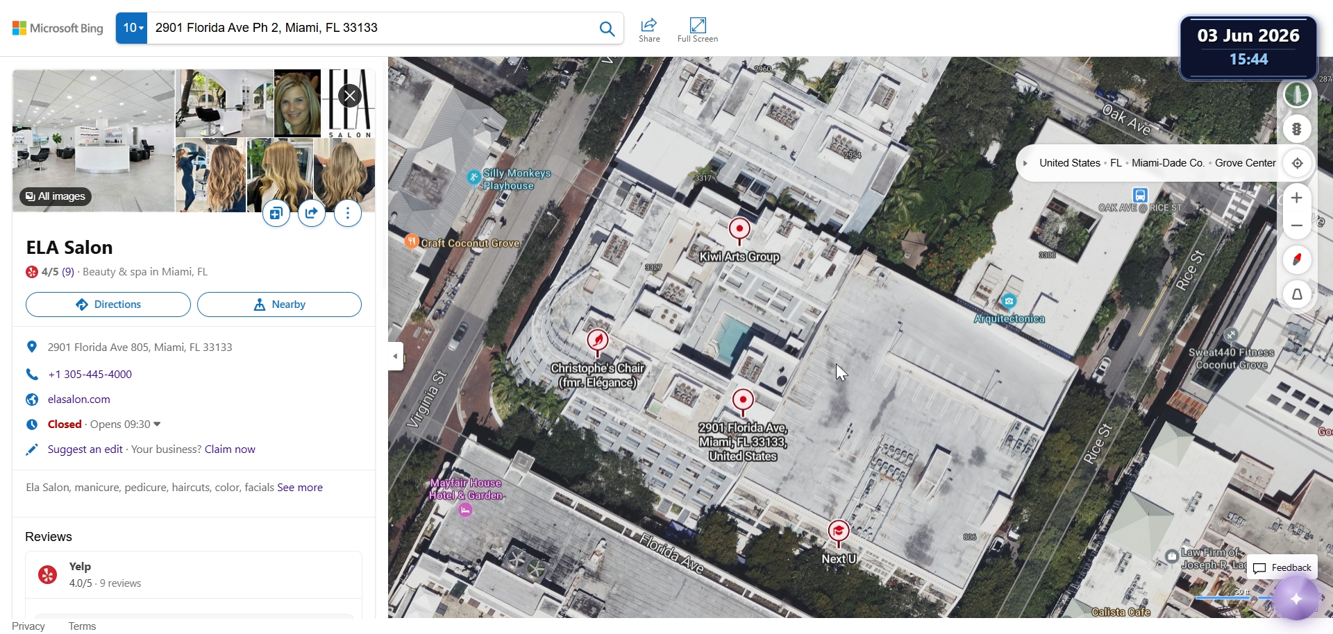The width and height of the screenshot is (1333, 634).
Task: Click FL in the location breadcrumb
Action: click(x=1116, y=163)
